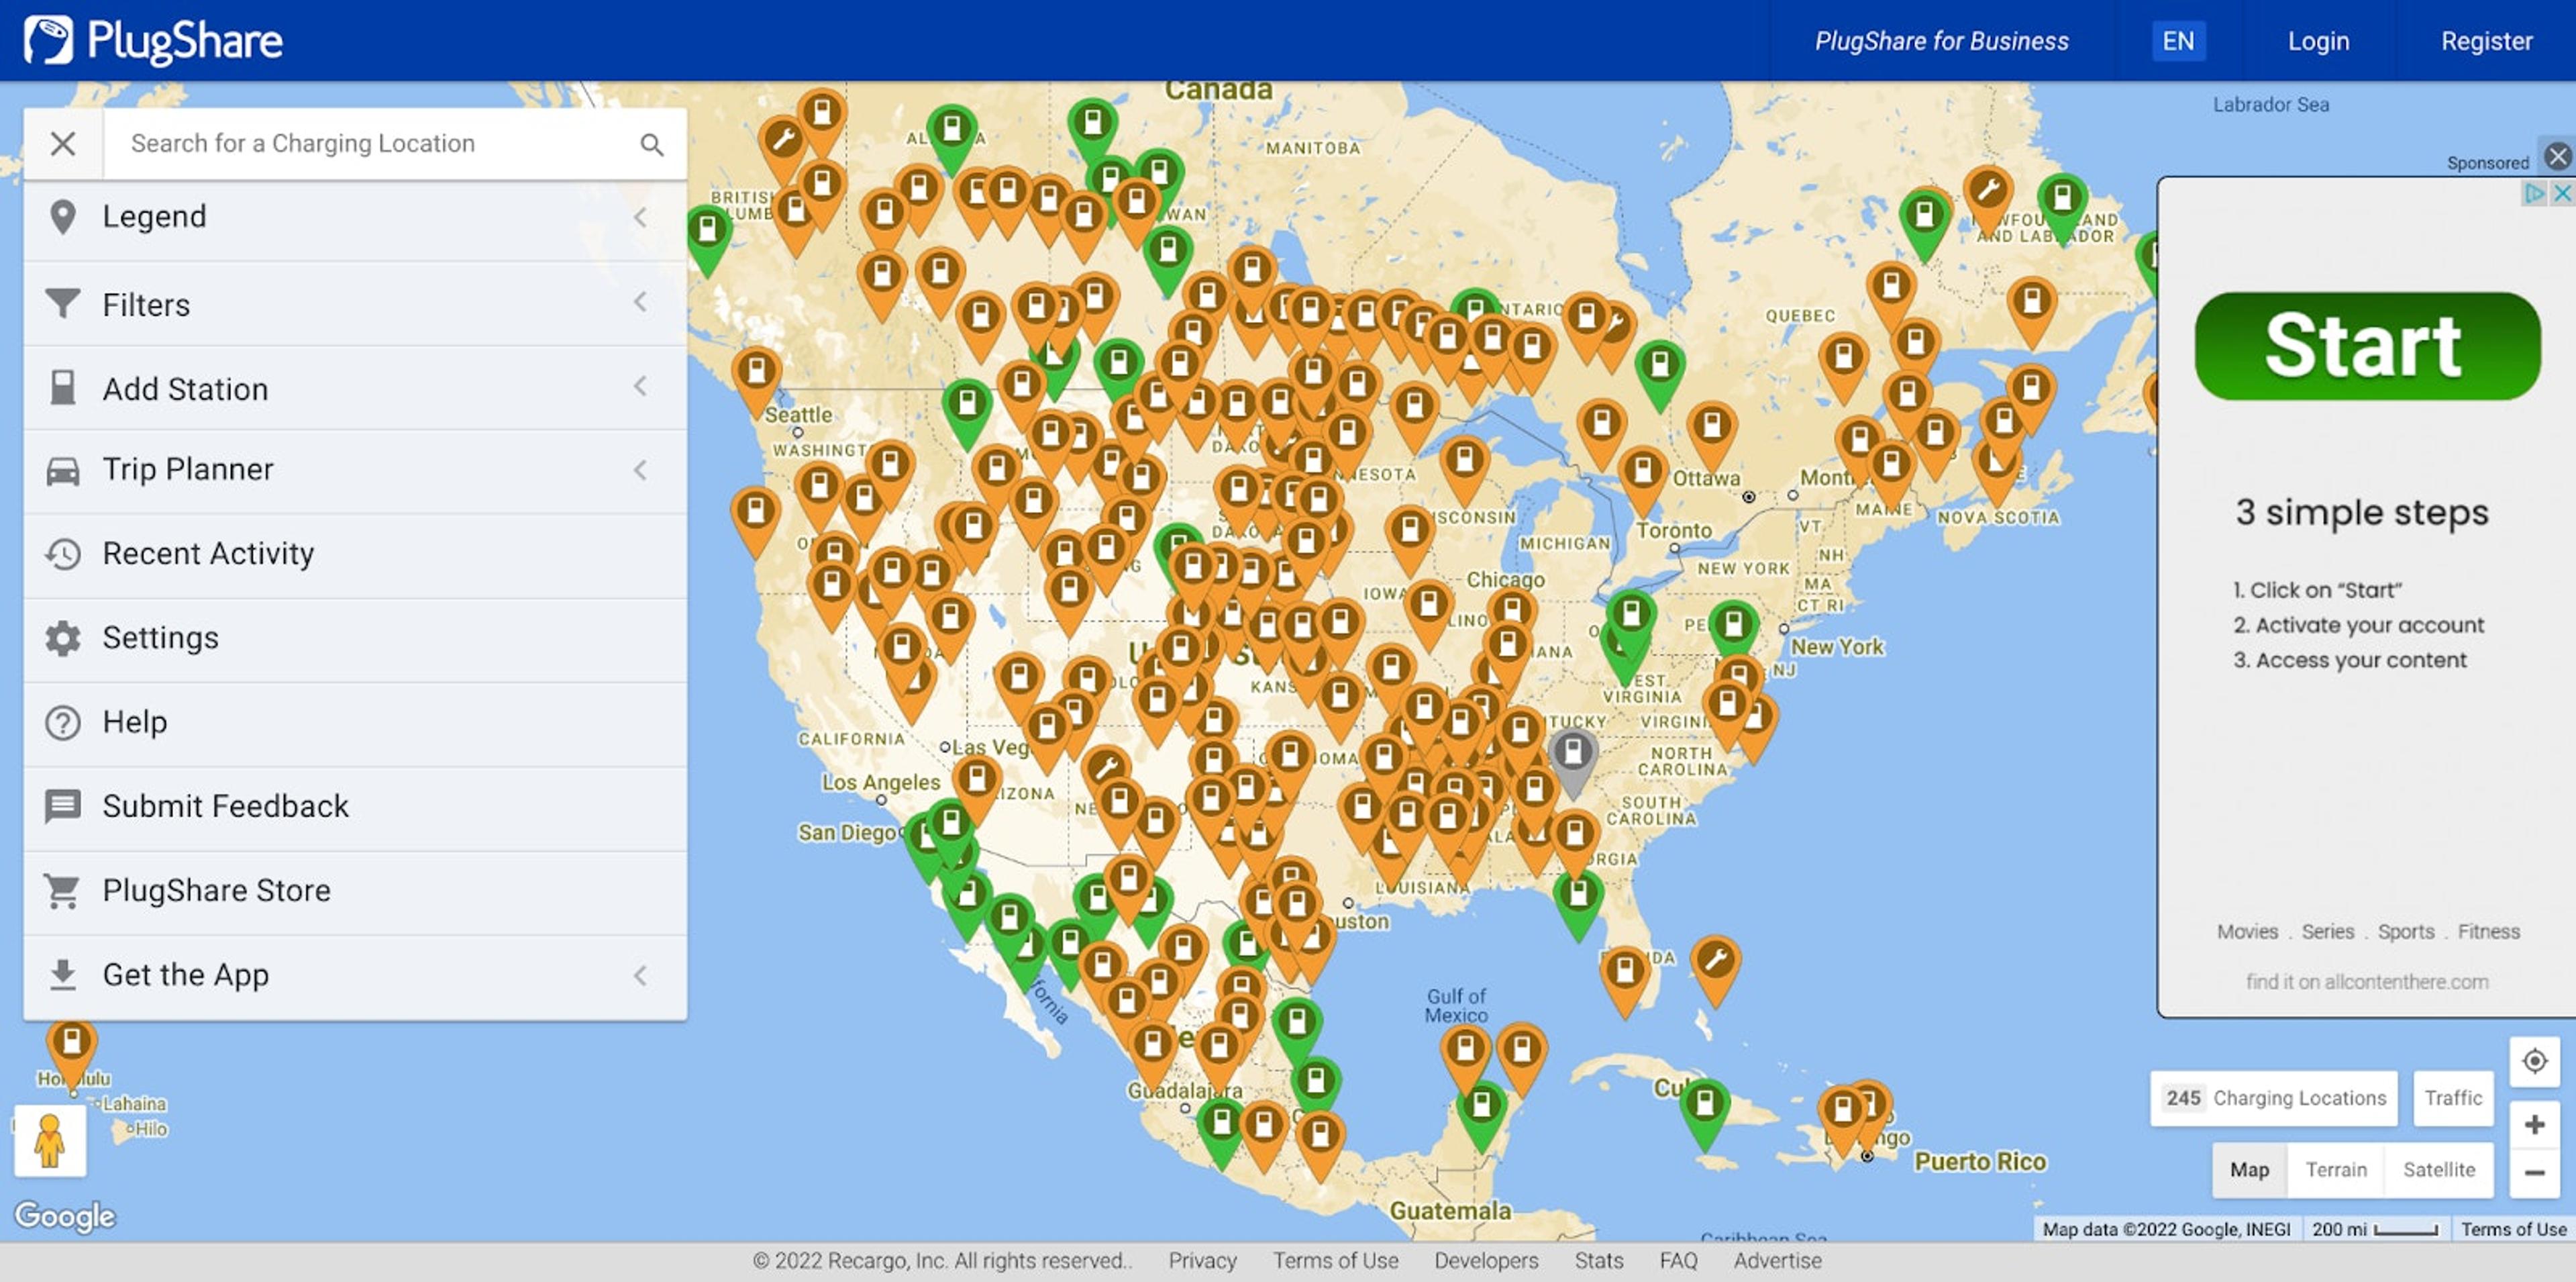Switch to Satellite view
This screenshot has height=1282, width=2576.
click(2439, 1170)
